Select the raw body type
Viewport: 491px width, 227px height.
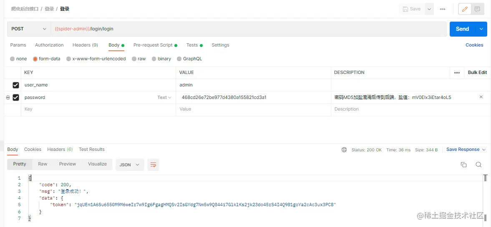pyautogui.click(x=139, y=59)
